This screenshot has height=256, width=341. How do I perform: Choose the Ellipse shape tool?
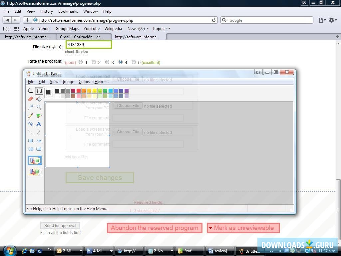click(x=31, y=149)
